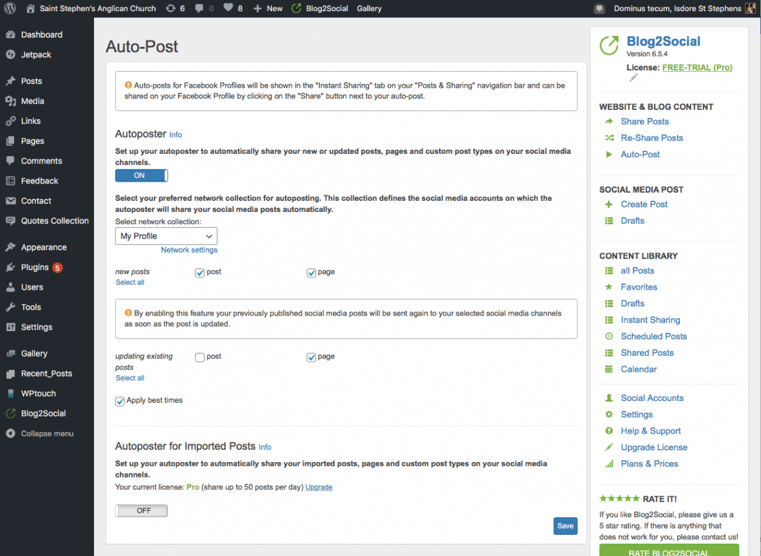Collapse the admin sidebar menu
This screenshot has height=556, width=761.
coord(47,434)
